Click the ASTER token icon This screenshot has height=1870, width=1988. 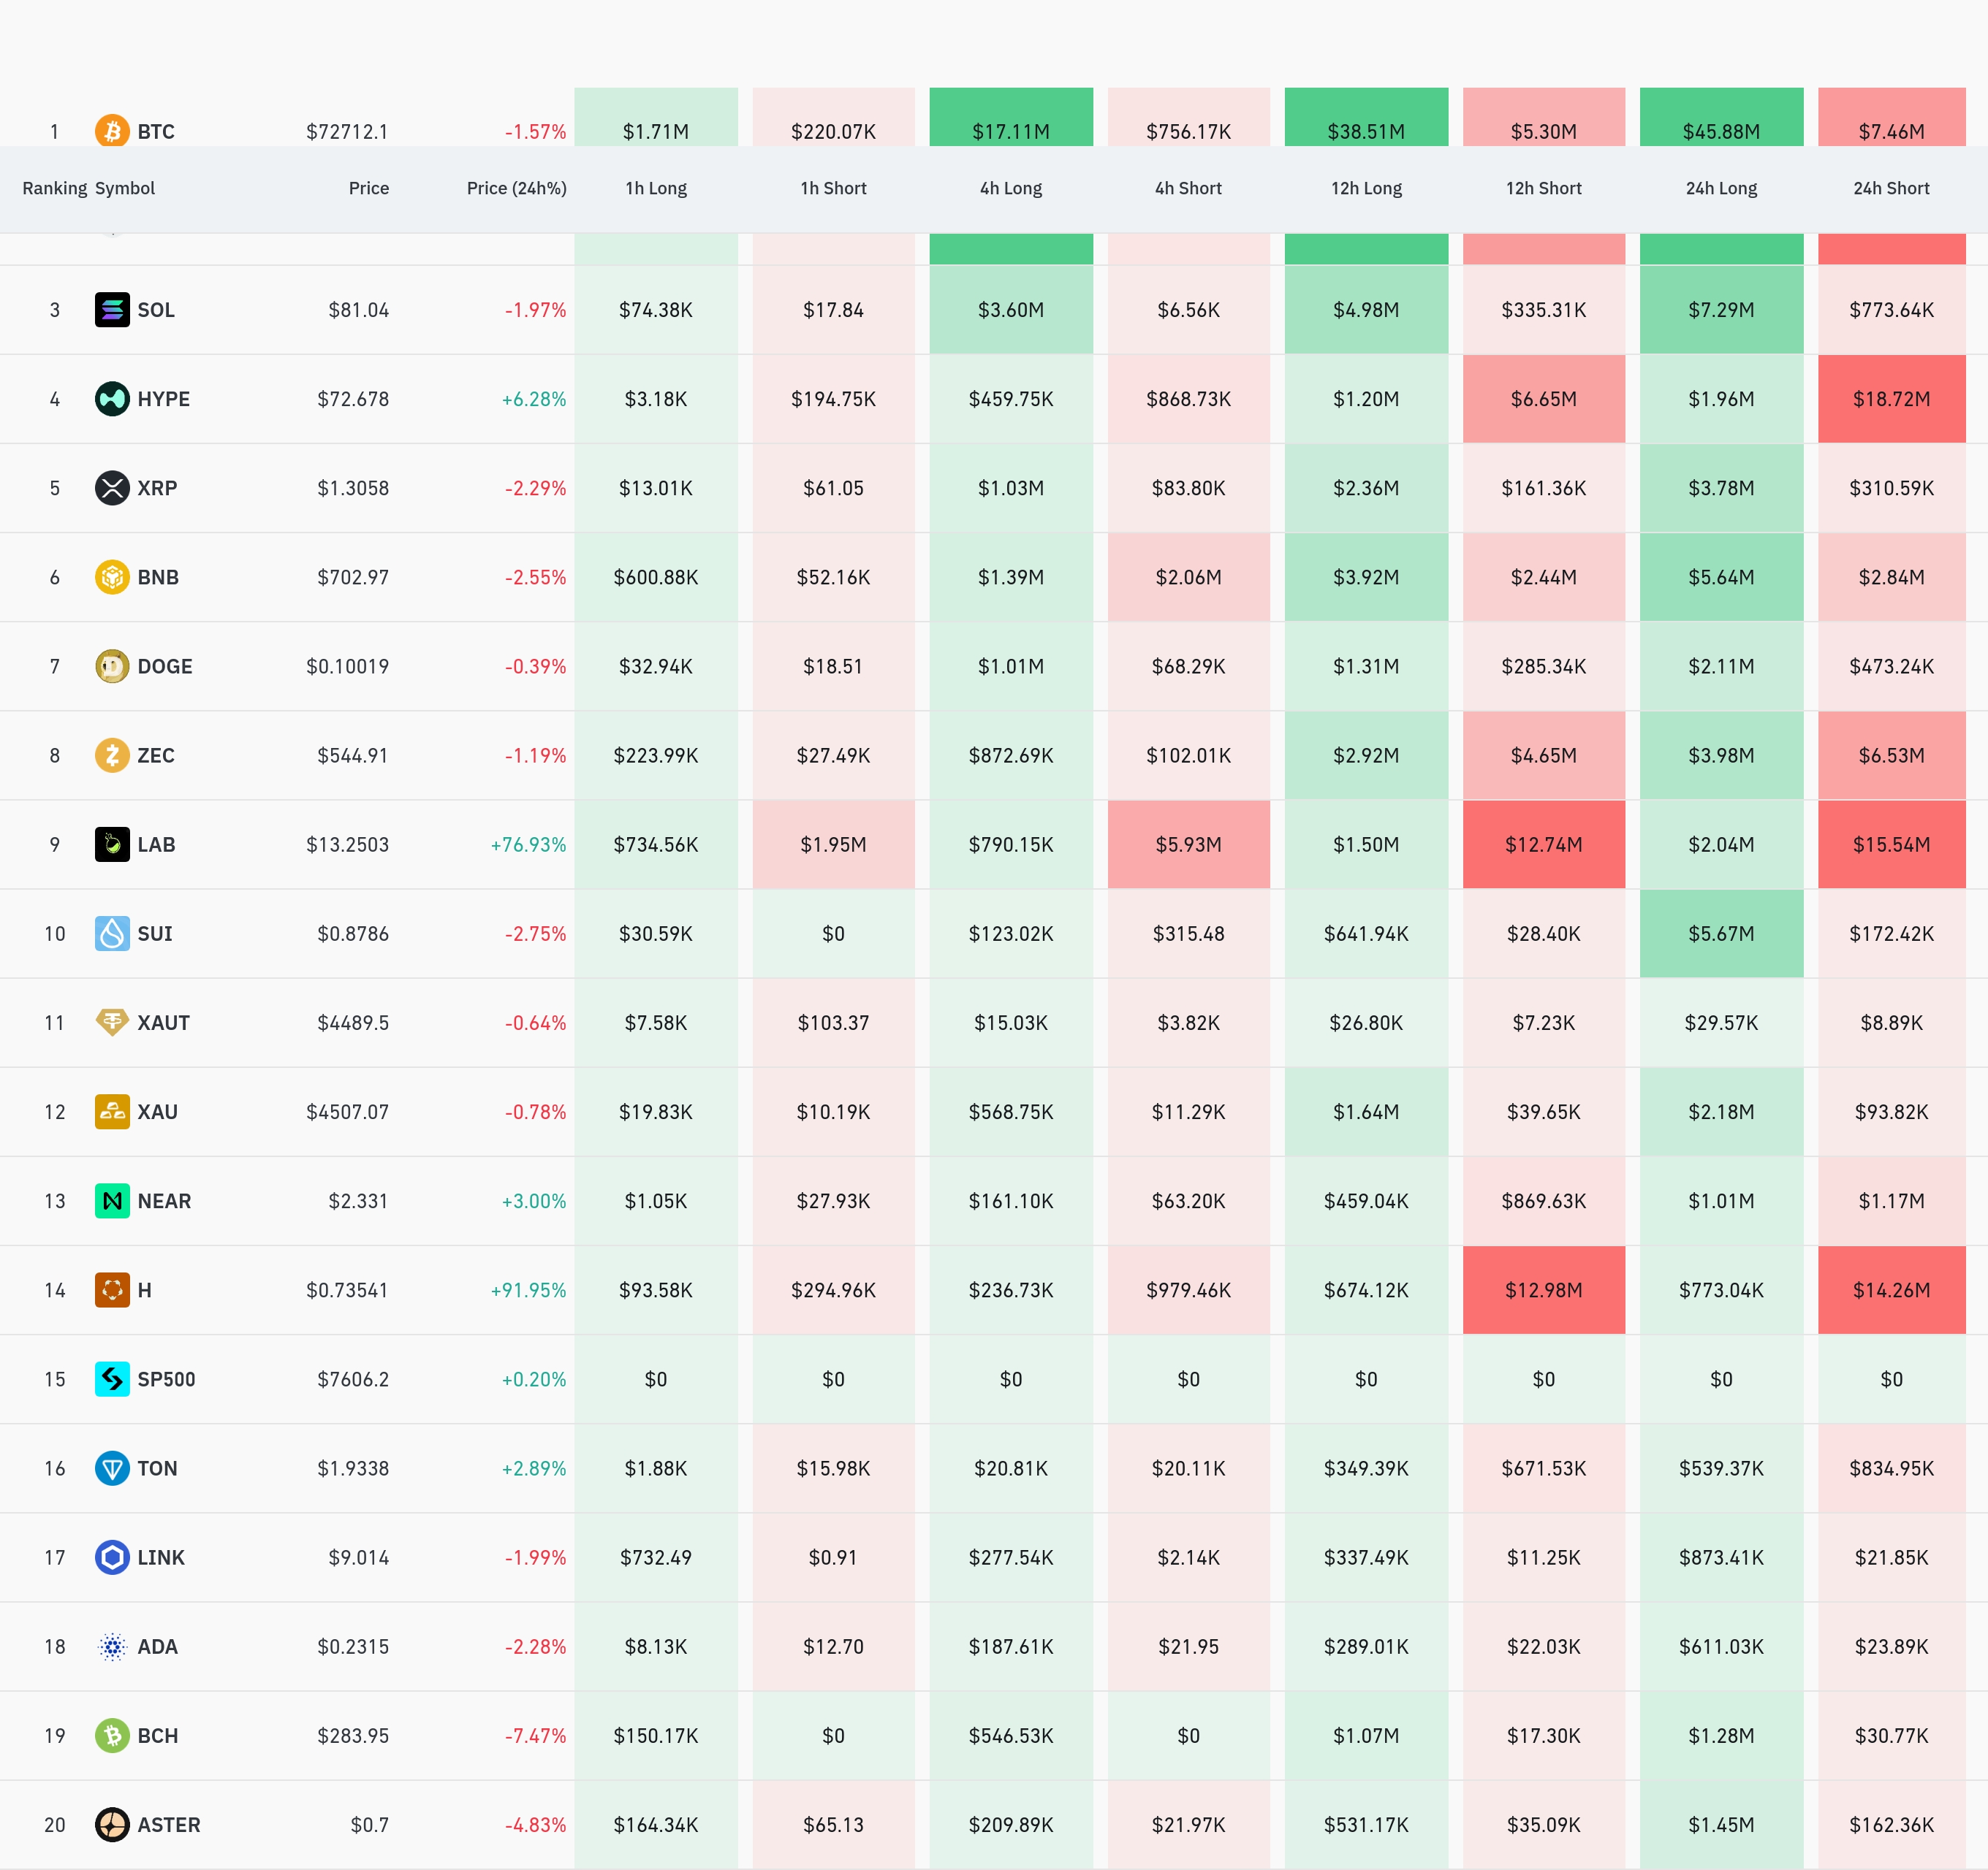pyautogui.click(x=112, y=1825)
